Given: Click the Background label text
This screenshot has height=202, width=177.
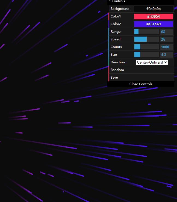Looking at the screenshot, I should tap(120, 9).
